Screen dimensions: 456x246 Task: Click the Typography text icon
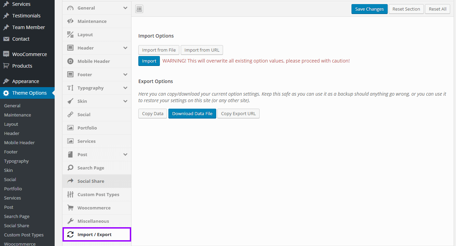(70, 88)
